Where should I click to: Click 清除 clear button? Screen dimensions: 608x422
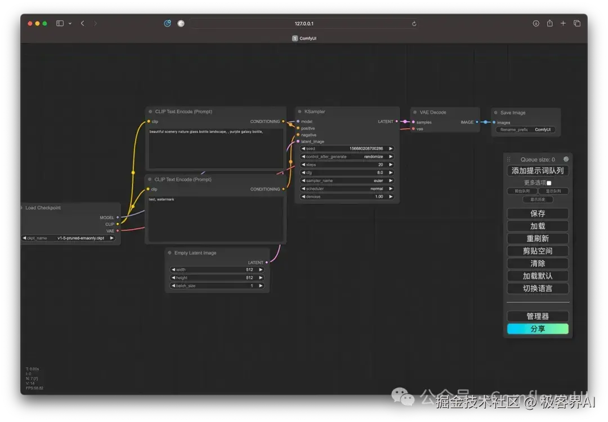pos(538,263)
